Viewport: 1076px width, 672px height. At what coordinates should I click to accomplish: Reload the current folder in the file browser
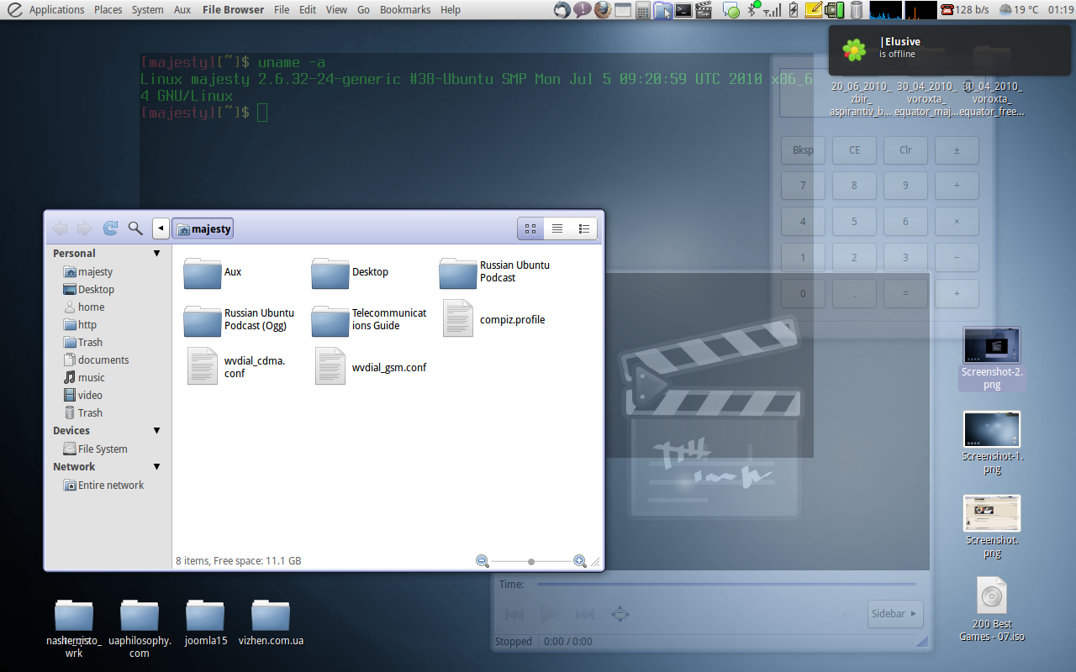tap(110, 228)
